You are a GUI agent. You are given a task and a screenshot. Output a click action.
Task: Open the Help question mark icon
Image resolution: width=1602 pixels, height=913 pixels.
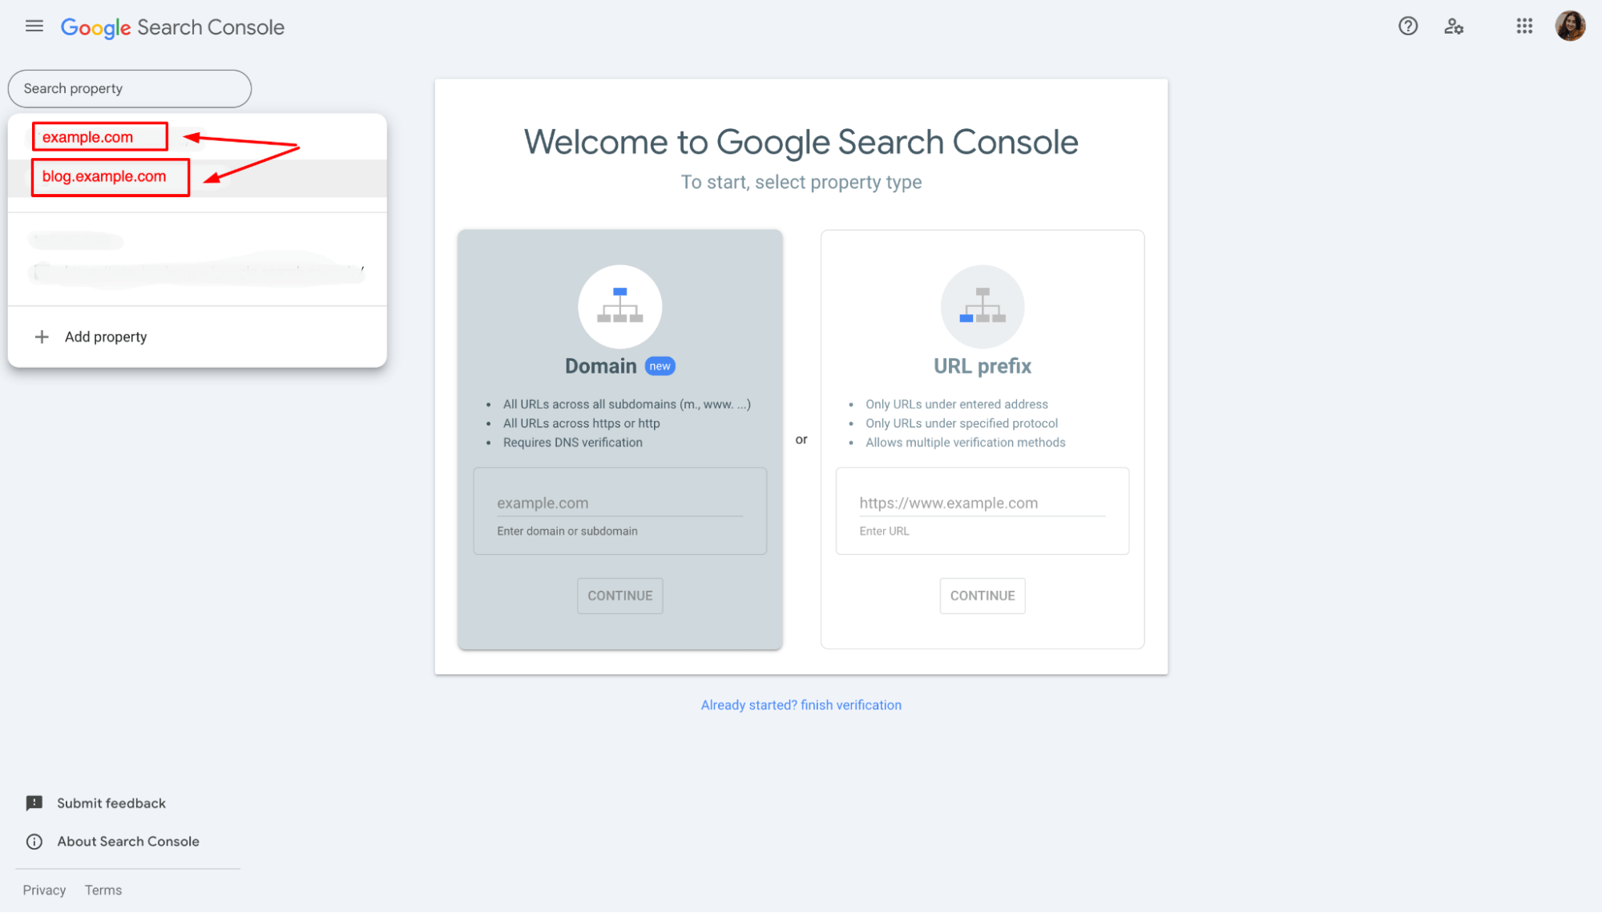click(x=1408, y=26)
